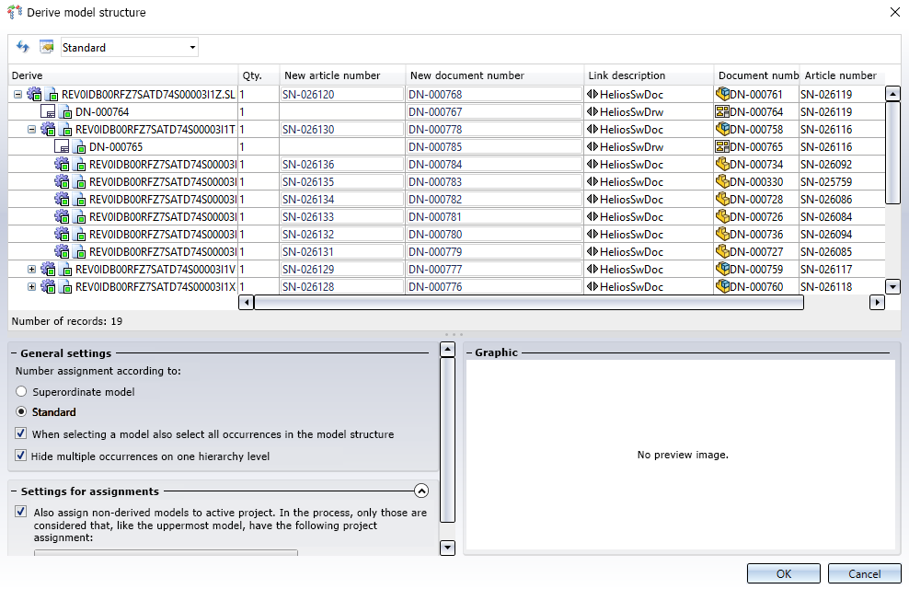Click part icon next to DN-000734
This screenshot has height=589, width=909.
coord(722,165)
